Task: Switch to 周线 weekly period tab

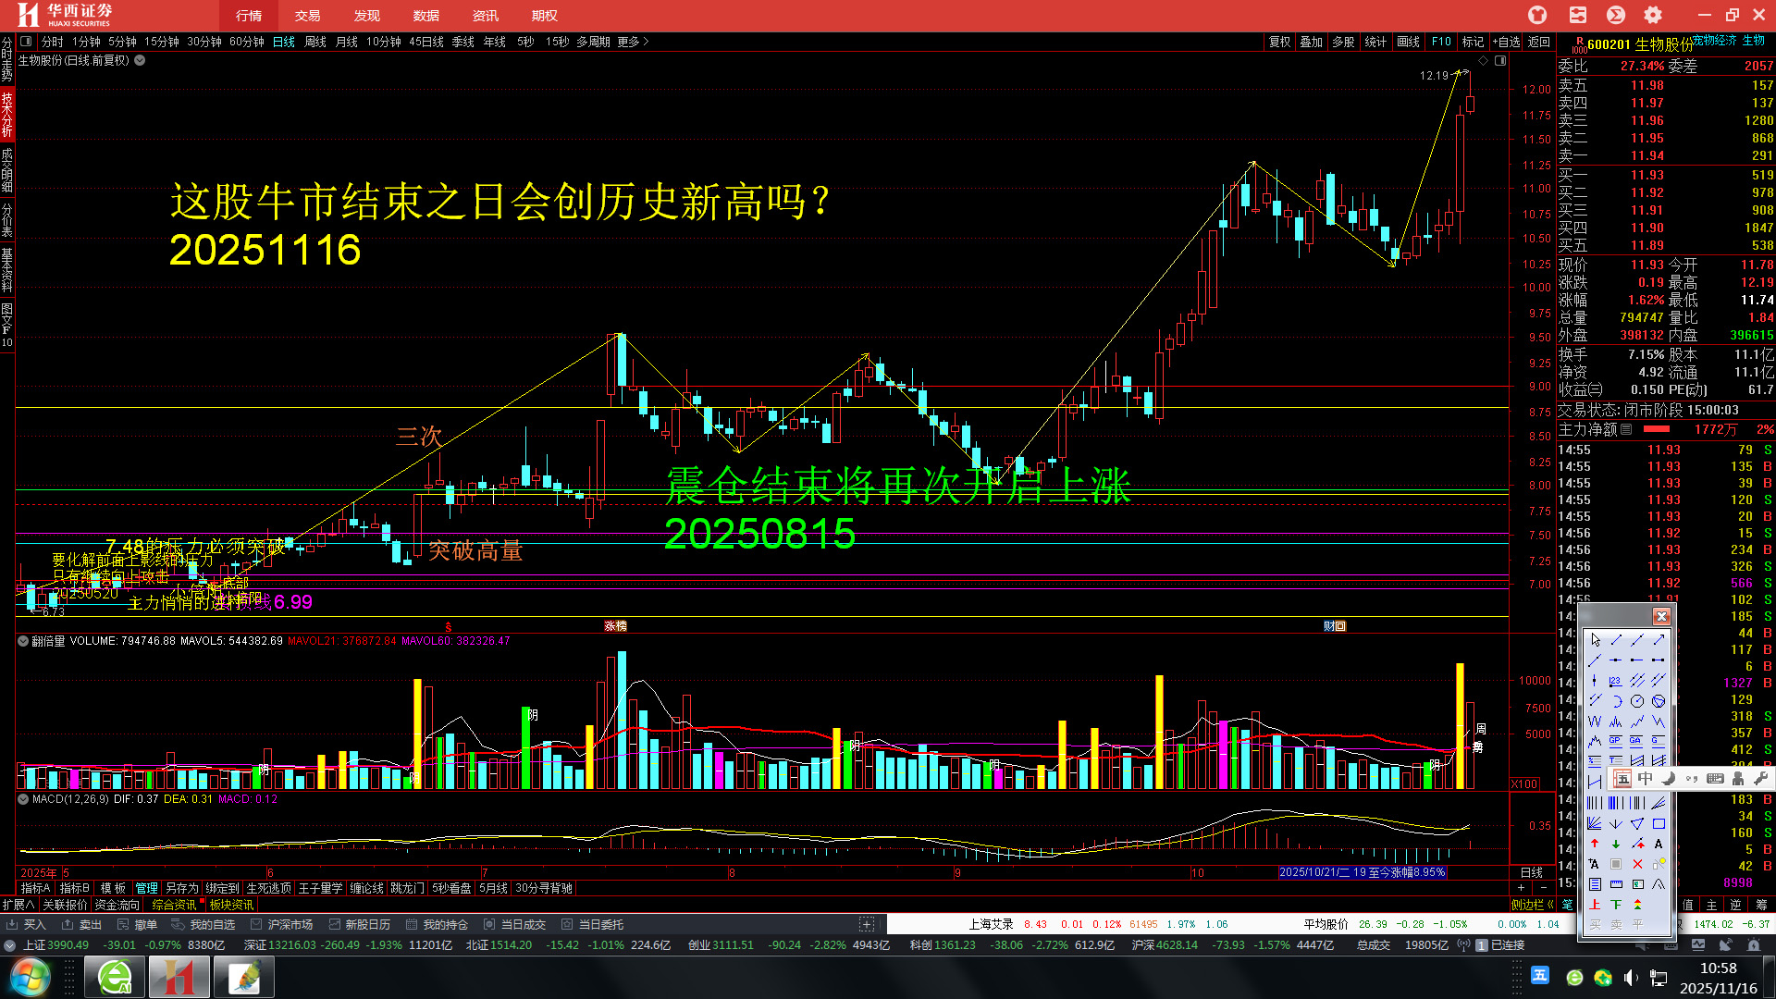Action: 314,42
